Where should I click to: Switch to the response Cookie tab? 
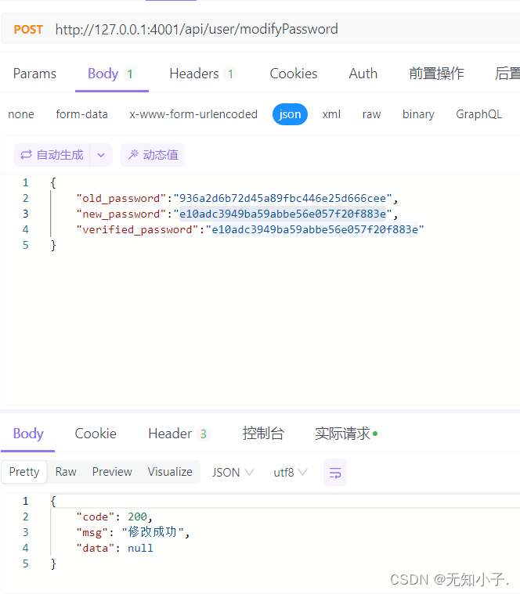[x=96, y=434]
